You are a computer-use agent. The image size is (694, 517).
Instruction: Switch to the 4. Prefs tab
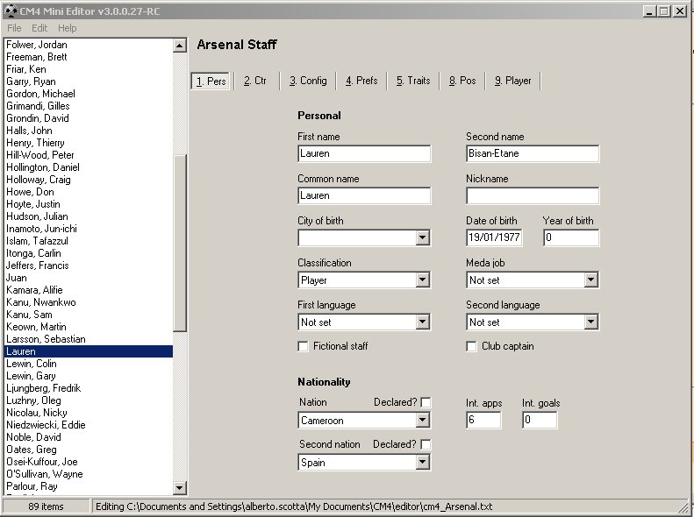361,81
